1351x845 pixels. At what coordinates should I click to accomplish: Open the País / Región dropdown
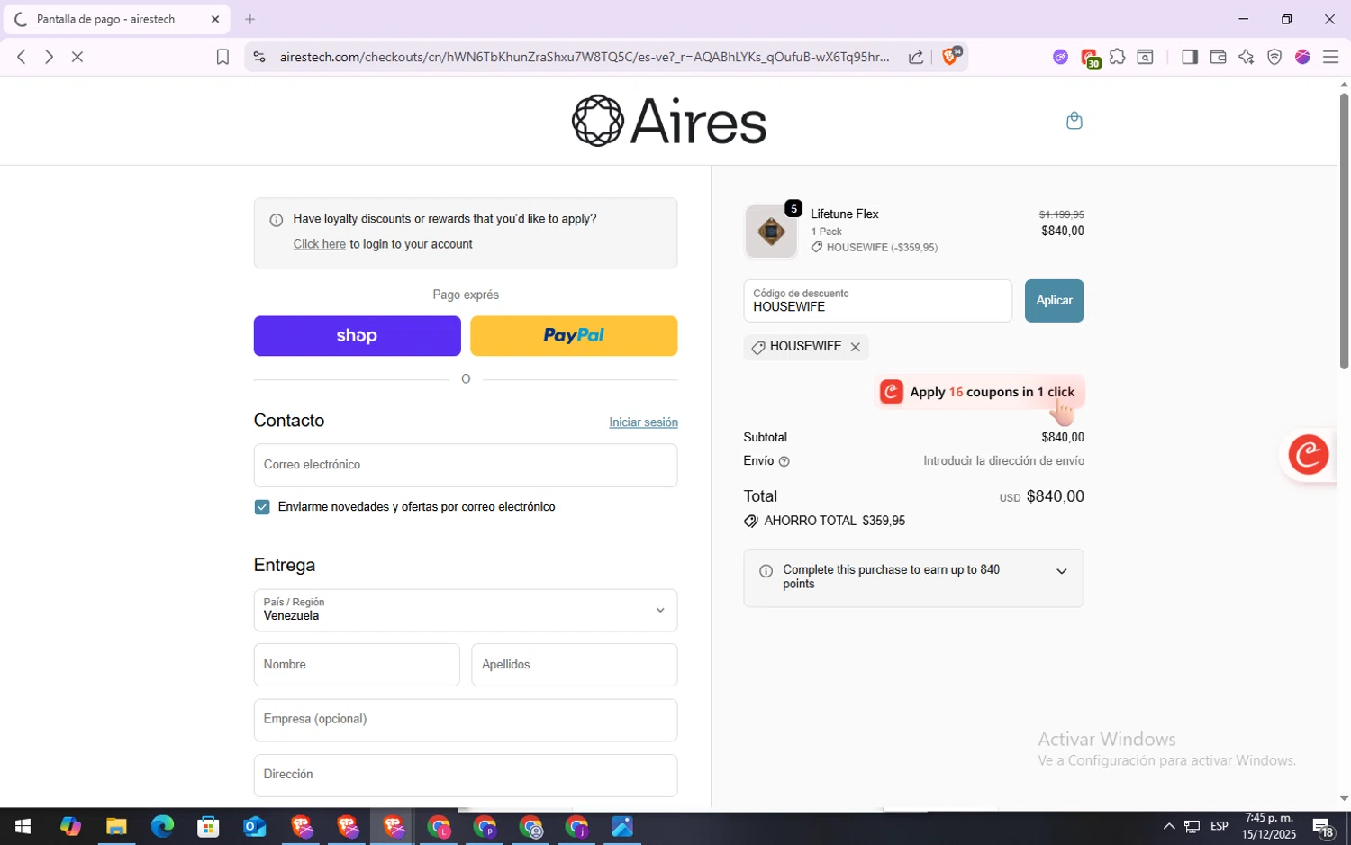click(x=466, y=610)
